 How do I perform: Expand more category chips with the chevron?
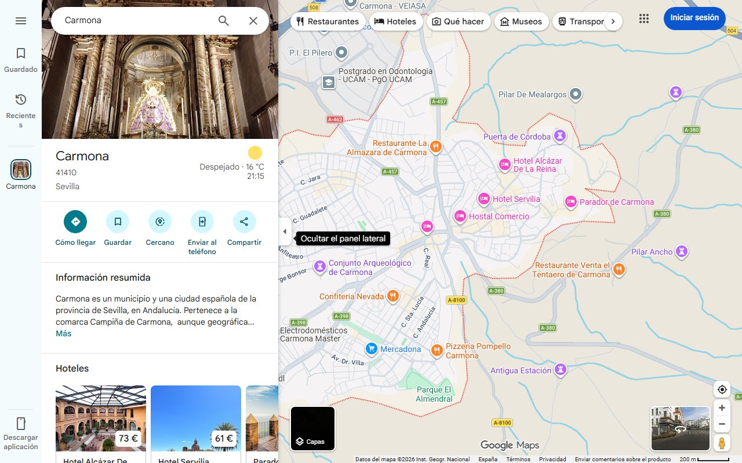[x=613, y=21]
